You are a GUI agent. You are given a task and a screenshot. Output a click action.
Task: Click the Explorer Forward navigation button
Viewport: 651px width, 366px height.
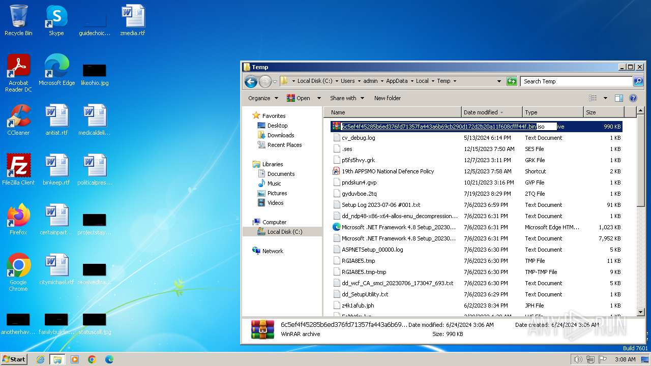[x=265, y=81]
